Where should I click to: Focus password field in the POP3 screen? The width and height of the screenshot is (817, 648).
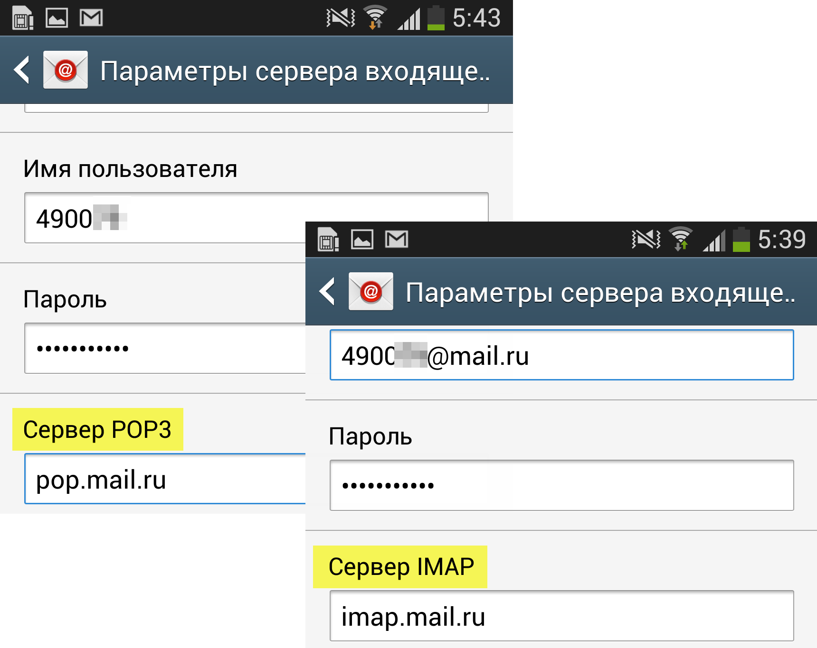[165, 348]
